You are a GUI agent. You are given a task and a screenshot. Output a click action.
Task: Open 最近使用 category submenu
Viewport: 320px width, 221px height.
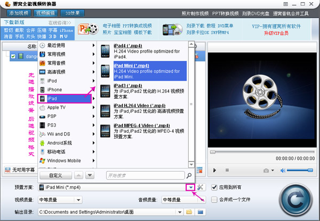(67, 45)
